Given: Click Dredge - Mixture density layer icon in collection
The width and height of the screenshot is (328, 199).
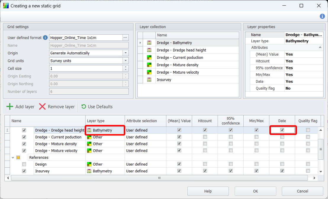Looking at the screenshot, I should 149,65.
